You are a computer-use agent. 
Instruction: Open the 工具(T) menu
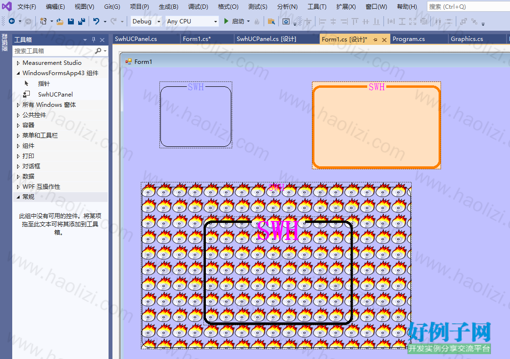coord(317,6)
